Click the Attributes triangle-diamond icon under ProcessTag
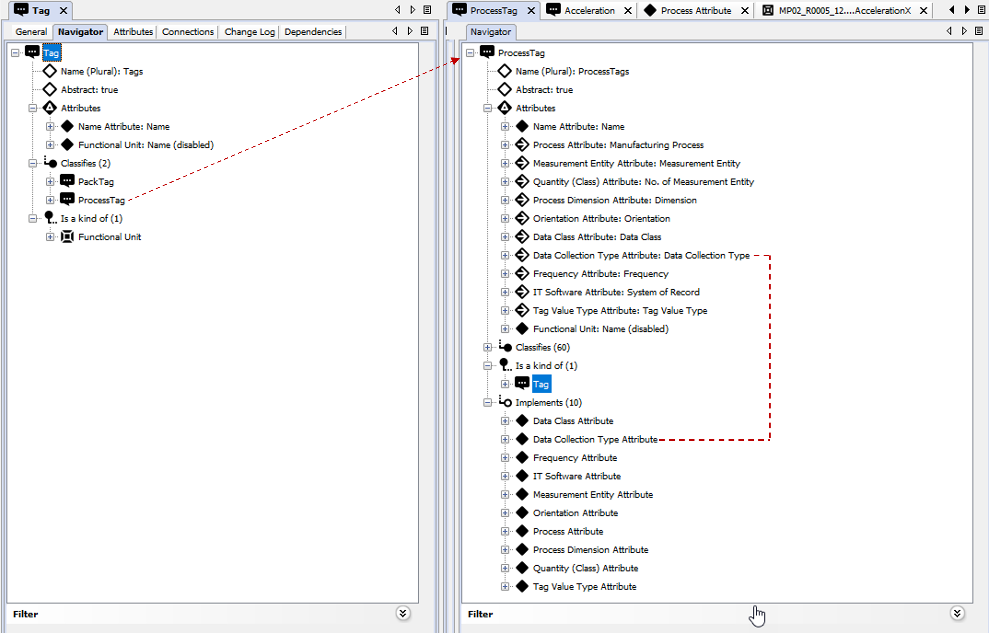This screenshot has width=989, height=633. [504, 108]
